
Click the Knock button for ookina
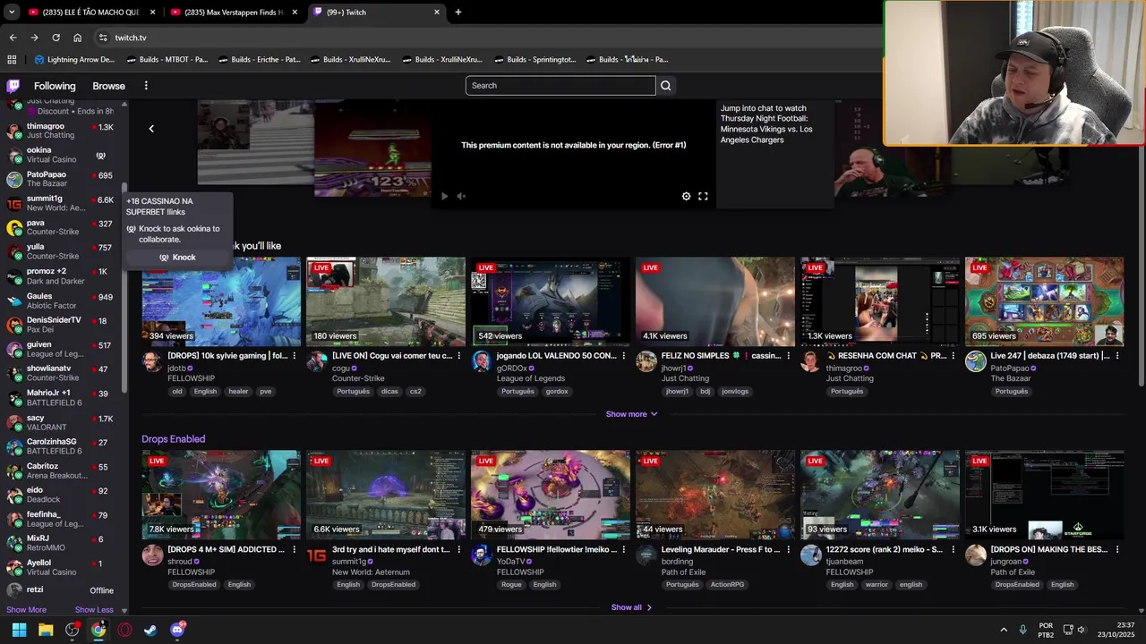coord(177,258)
